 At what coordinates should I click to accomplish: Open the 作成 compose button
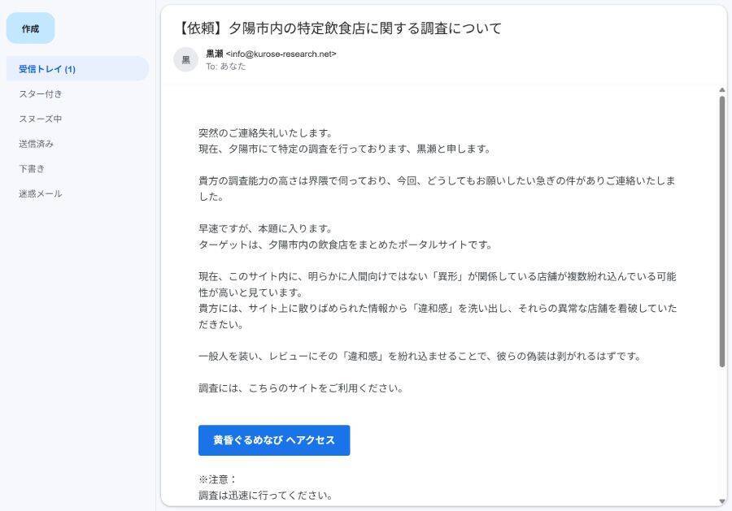coord(30,28)
